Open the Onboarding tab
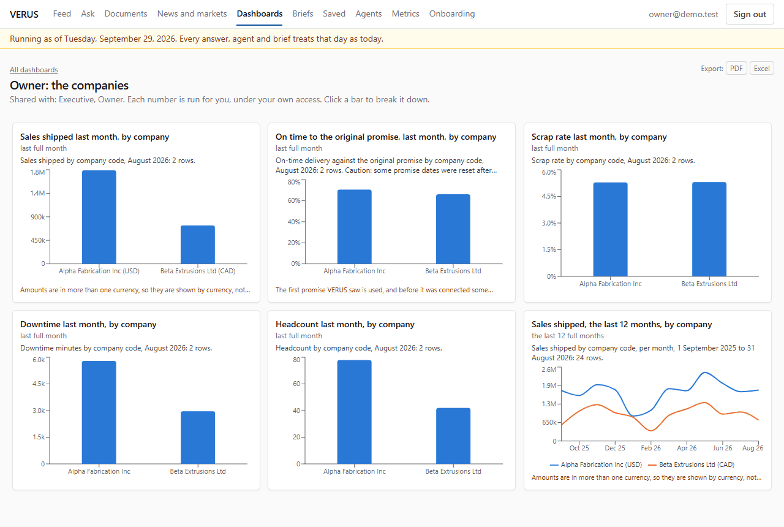This screenshot has height=527, width=784. point(452,13)
